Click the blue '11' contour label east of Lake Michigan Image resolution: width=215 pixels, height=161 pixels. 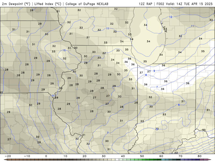[192, 26]
